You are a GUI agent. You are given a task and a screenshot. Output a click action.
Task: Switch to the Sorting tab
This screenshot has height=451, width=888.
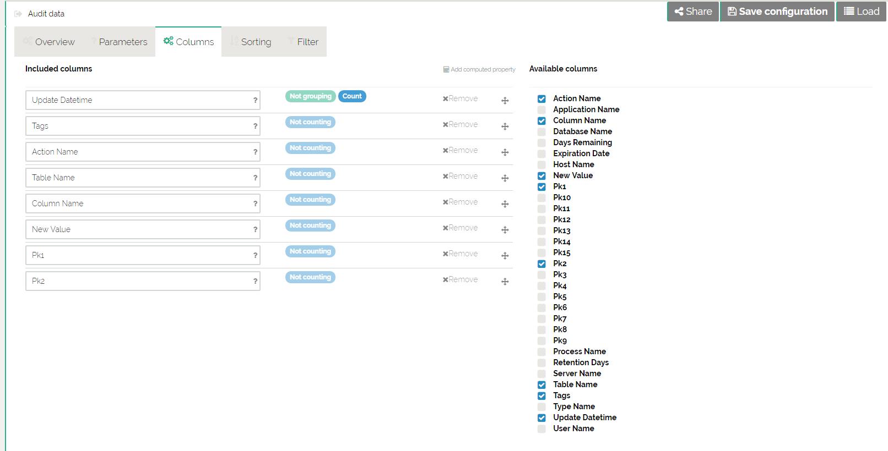coord(251,42)
